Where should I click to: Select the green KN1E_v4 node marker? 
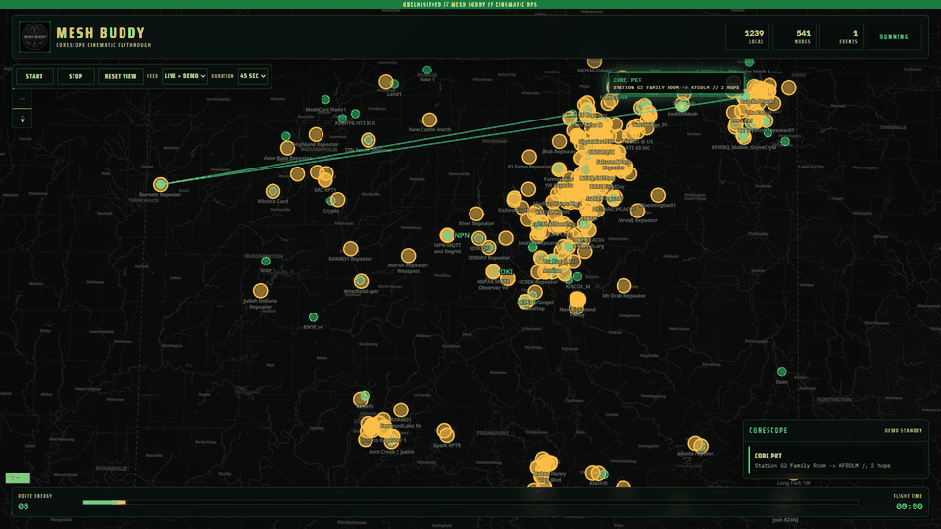(314, 317)
